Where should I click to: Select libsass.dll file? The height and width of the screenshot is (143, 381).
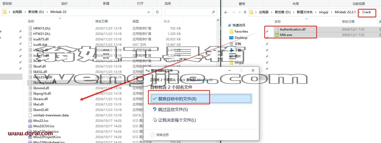point(41,99)
